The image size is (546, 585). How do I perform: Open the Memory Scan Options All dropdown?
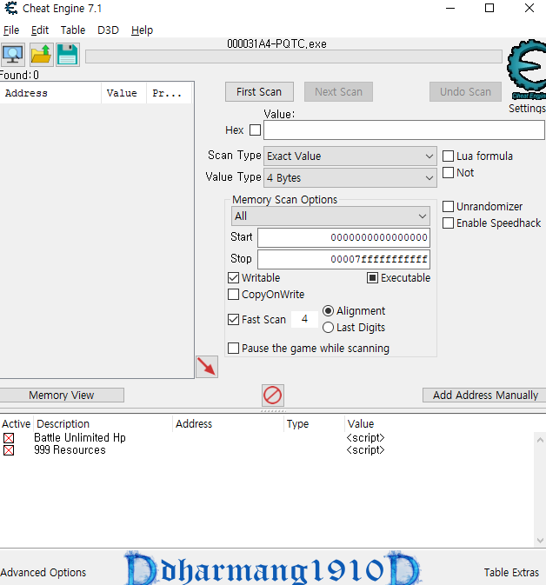[330, 216]
